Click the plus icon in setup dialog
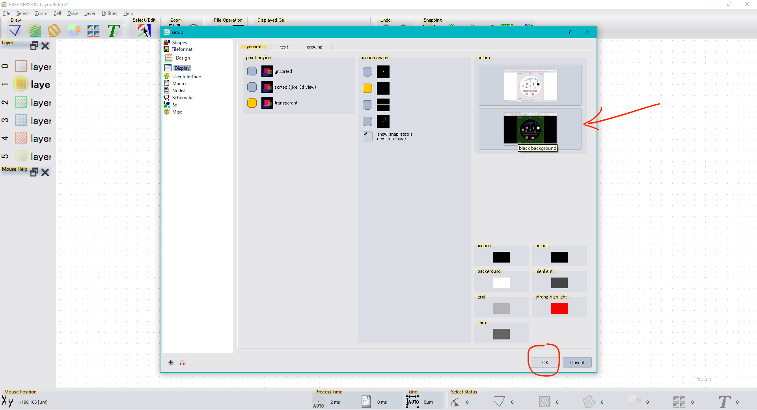The width and height of the screenshot is (757, 410). tap(171, 362)
